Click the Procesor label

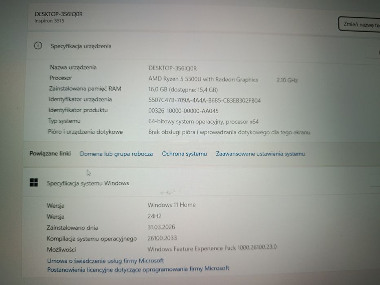[61, 78]
